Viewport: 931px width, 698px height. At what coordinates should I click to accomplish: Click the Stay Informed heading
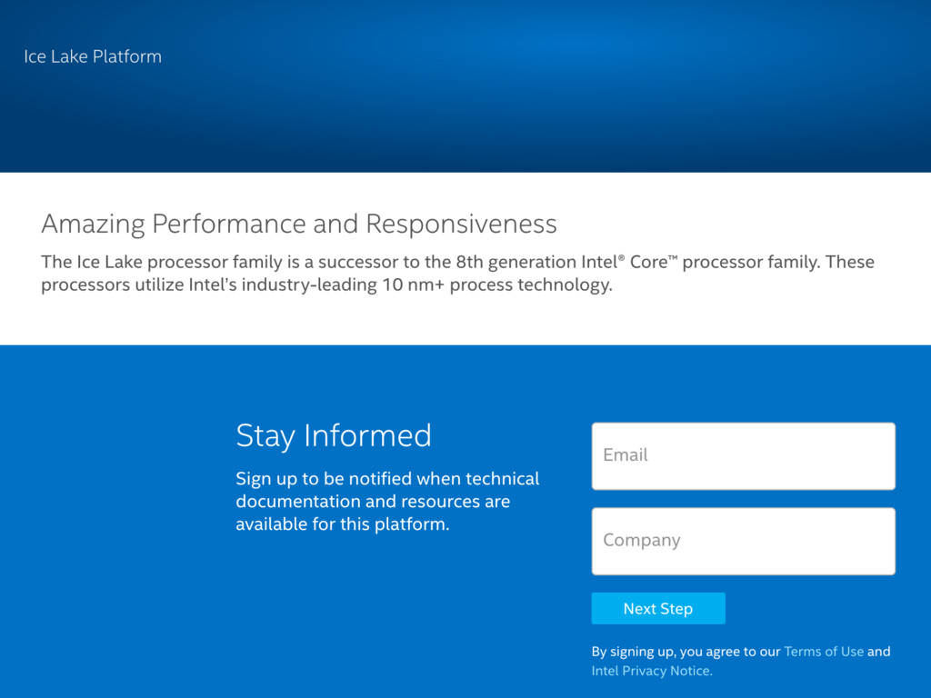pyautogui.click(x=334, y=435)
